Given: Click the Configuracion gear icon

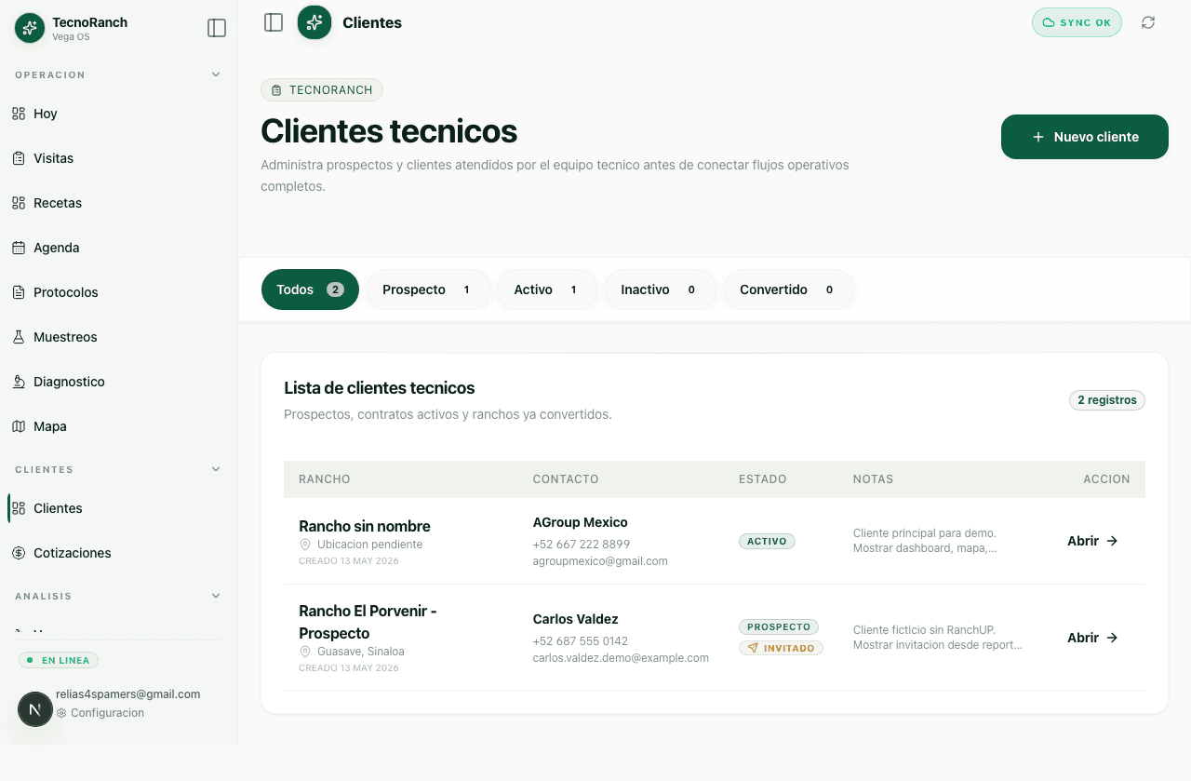Looking at the screenshot, I should 61,713.
